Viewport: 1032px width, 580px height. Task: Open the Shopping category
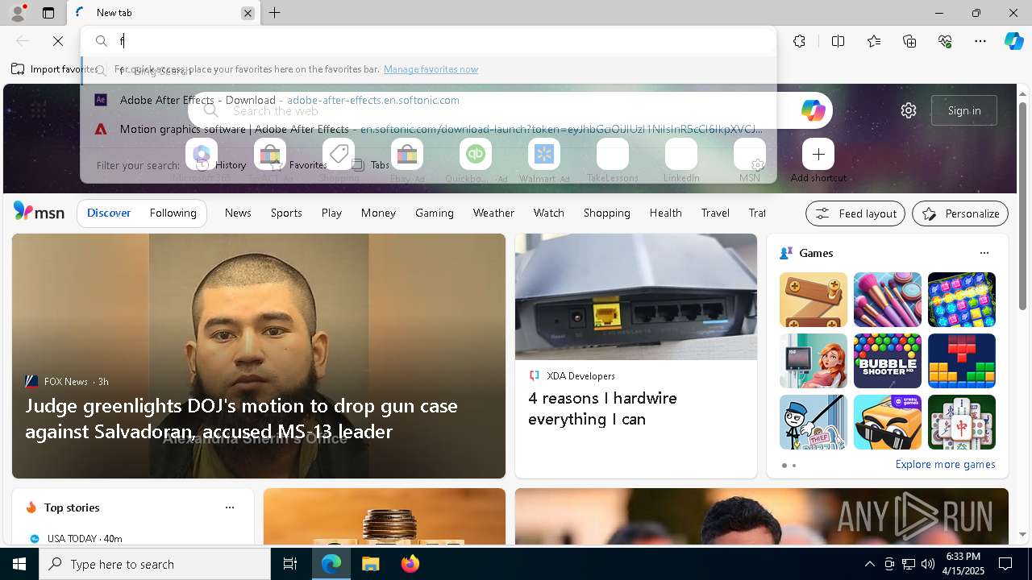606,213
